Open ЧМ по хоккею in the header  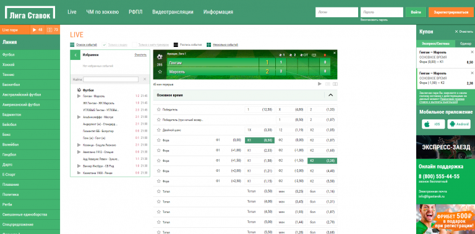(x=103, y=12)
